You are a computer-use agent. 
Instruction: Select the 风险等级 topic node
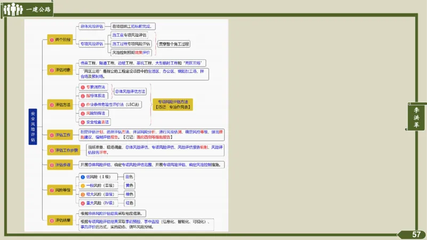click(x=60, y=190)
